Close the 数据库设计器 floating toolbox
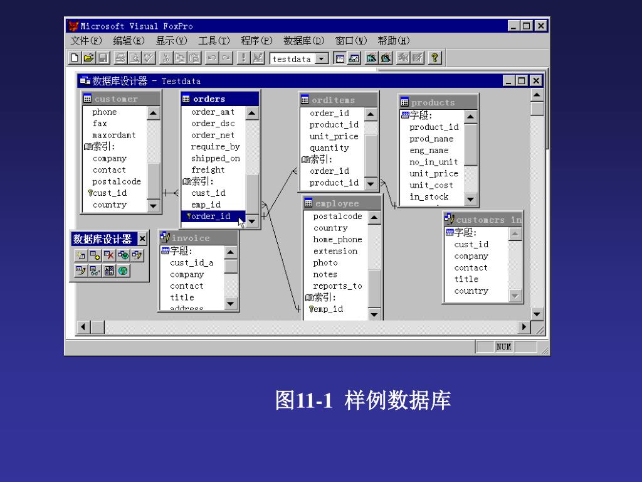The height and width of the screenshot is (482, 642). click(x=142, y=238)
